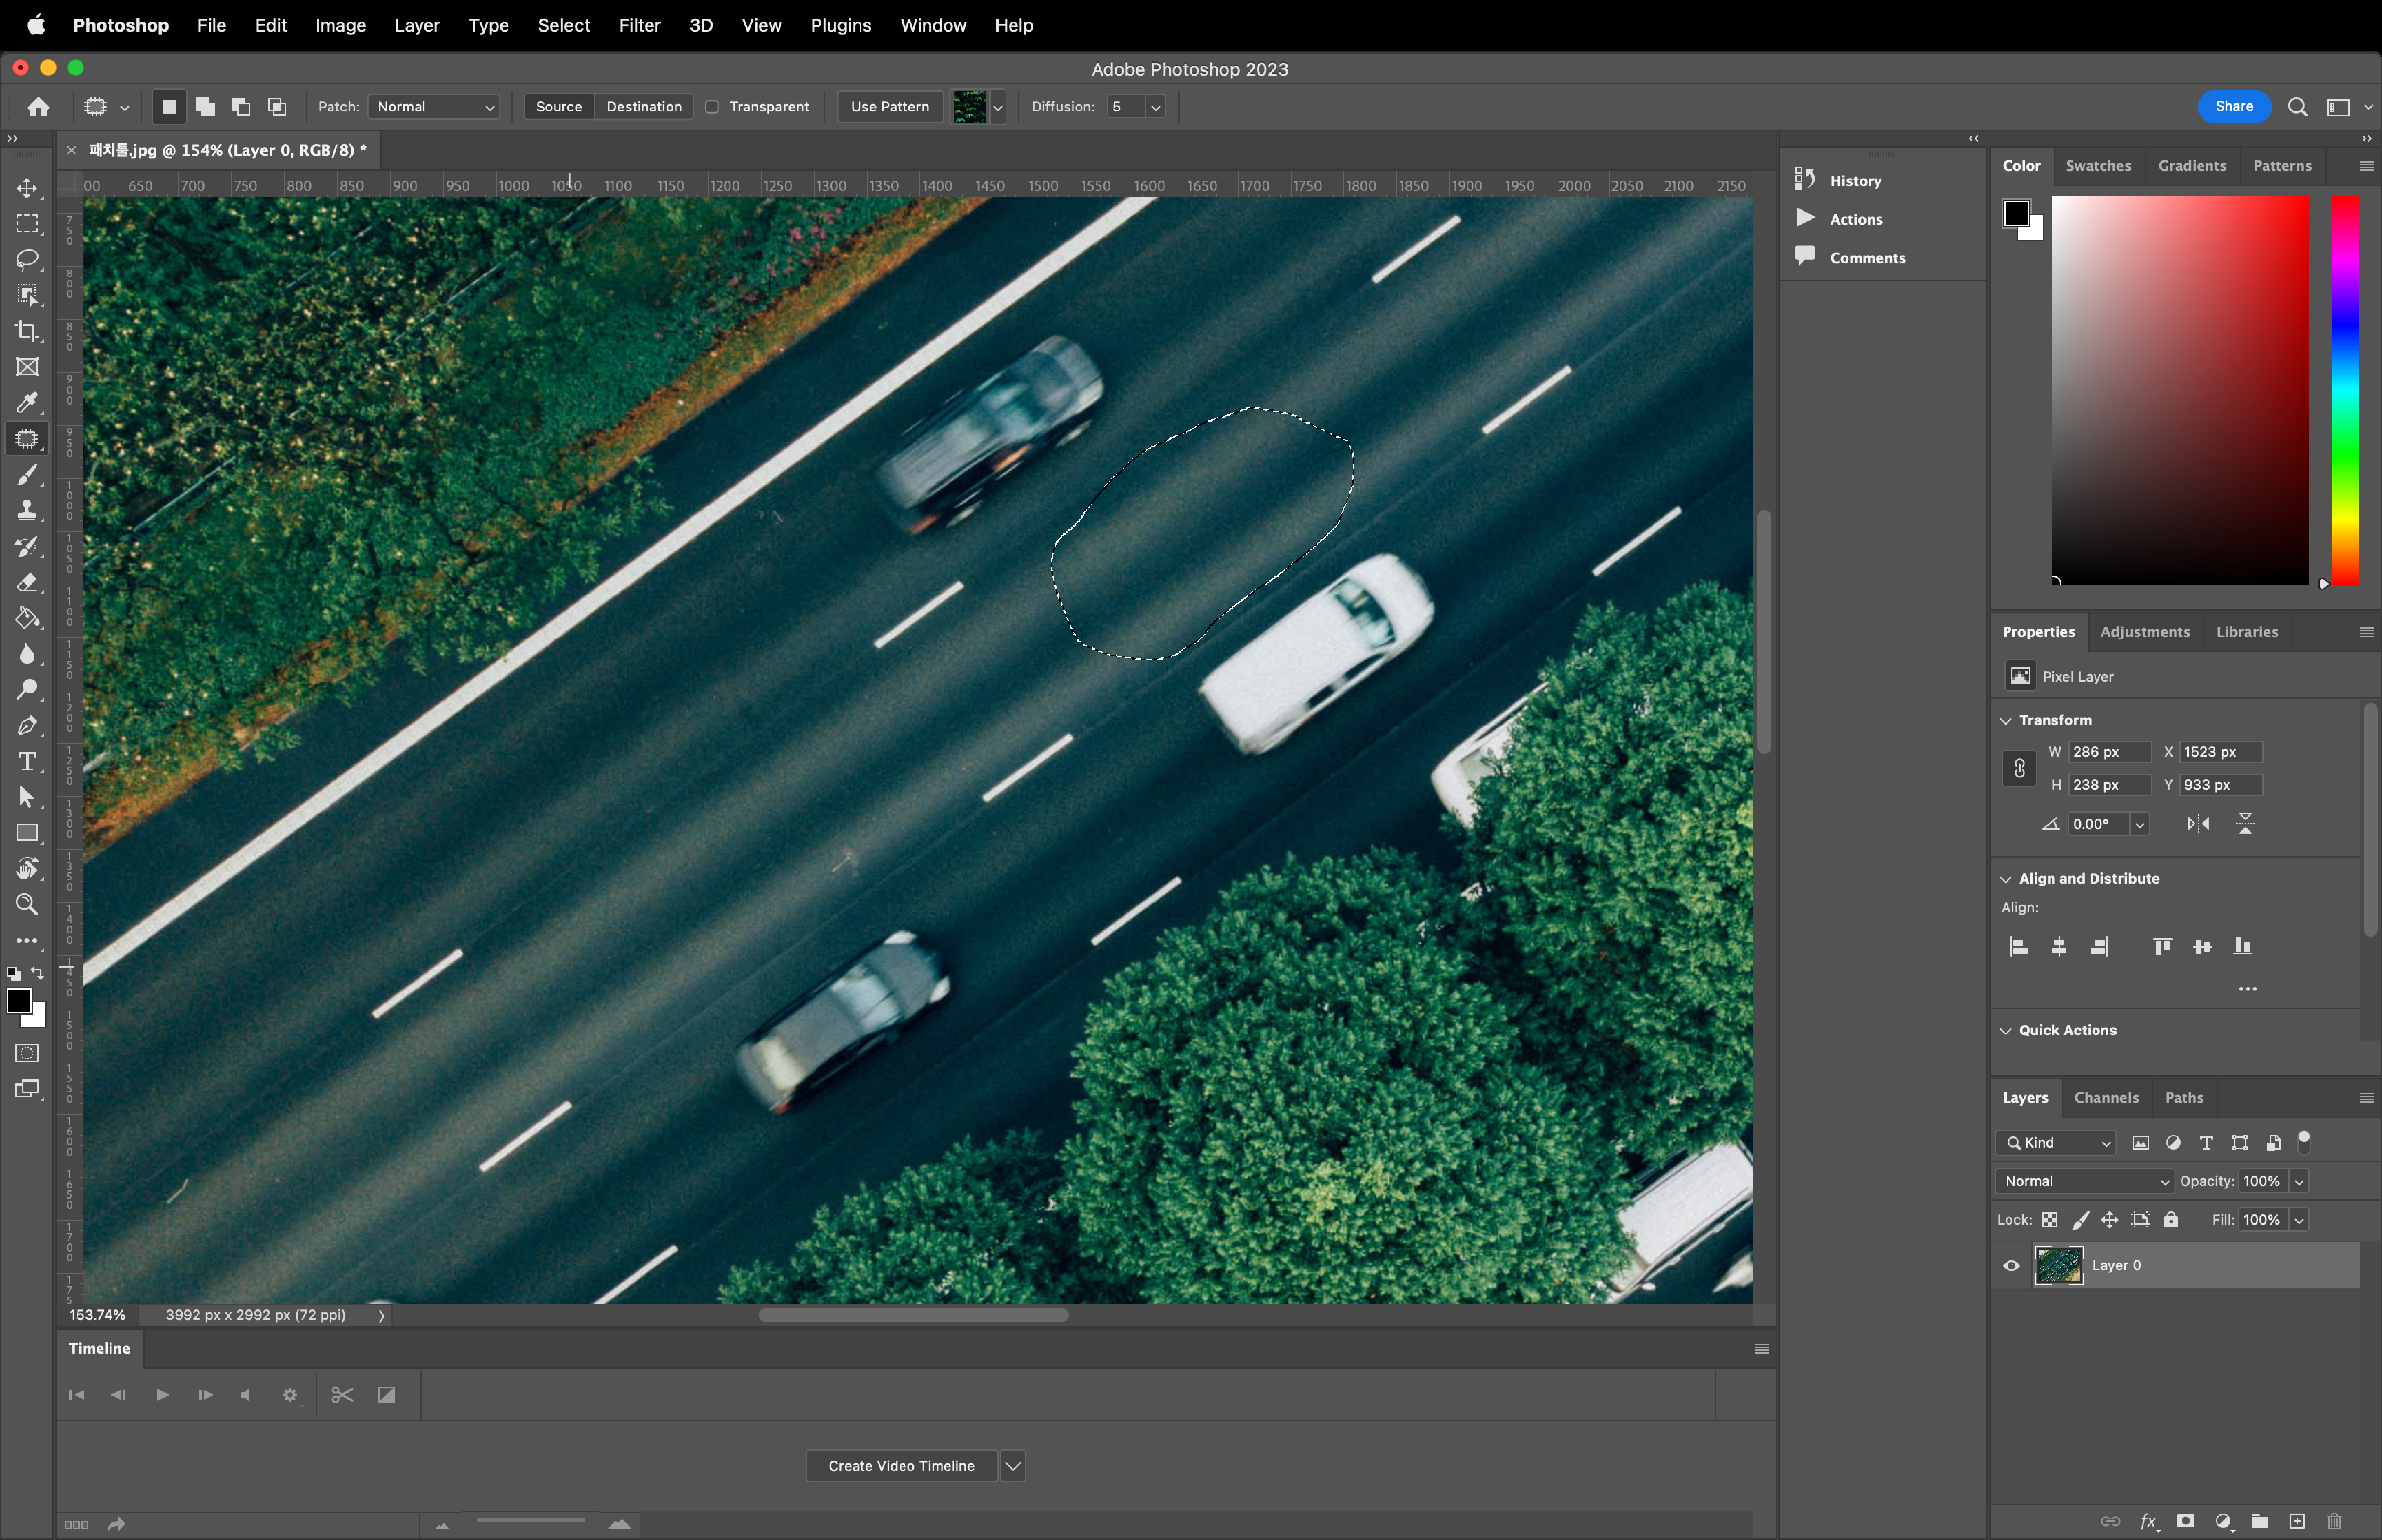Select the Blur tool
Viewport: 2382px width, 1540px height.
[x=27, y=654]
